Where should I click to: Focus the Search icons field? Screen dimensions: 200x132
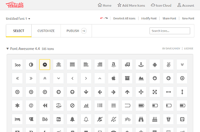(170, 31)
